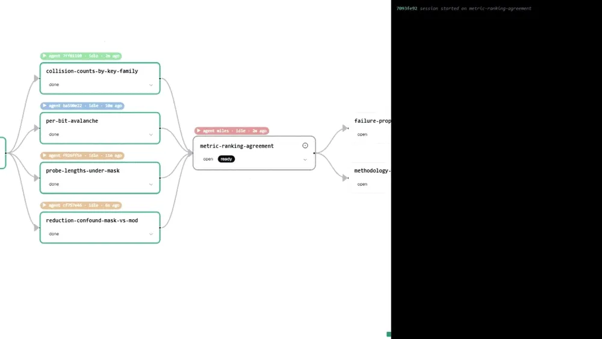Expand the collision-counts-by-key-family node chevron
The image size is (602, 339).
151,85
